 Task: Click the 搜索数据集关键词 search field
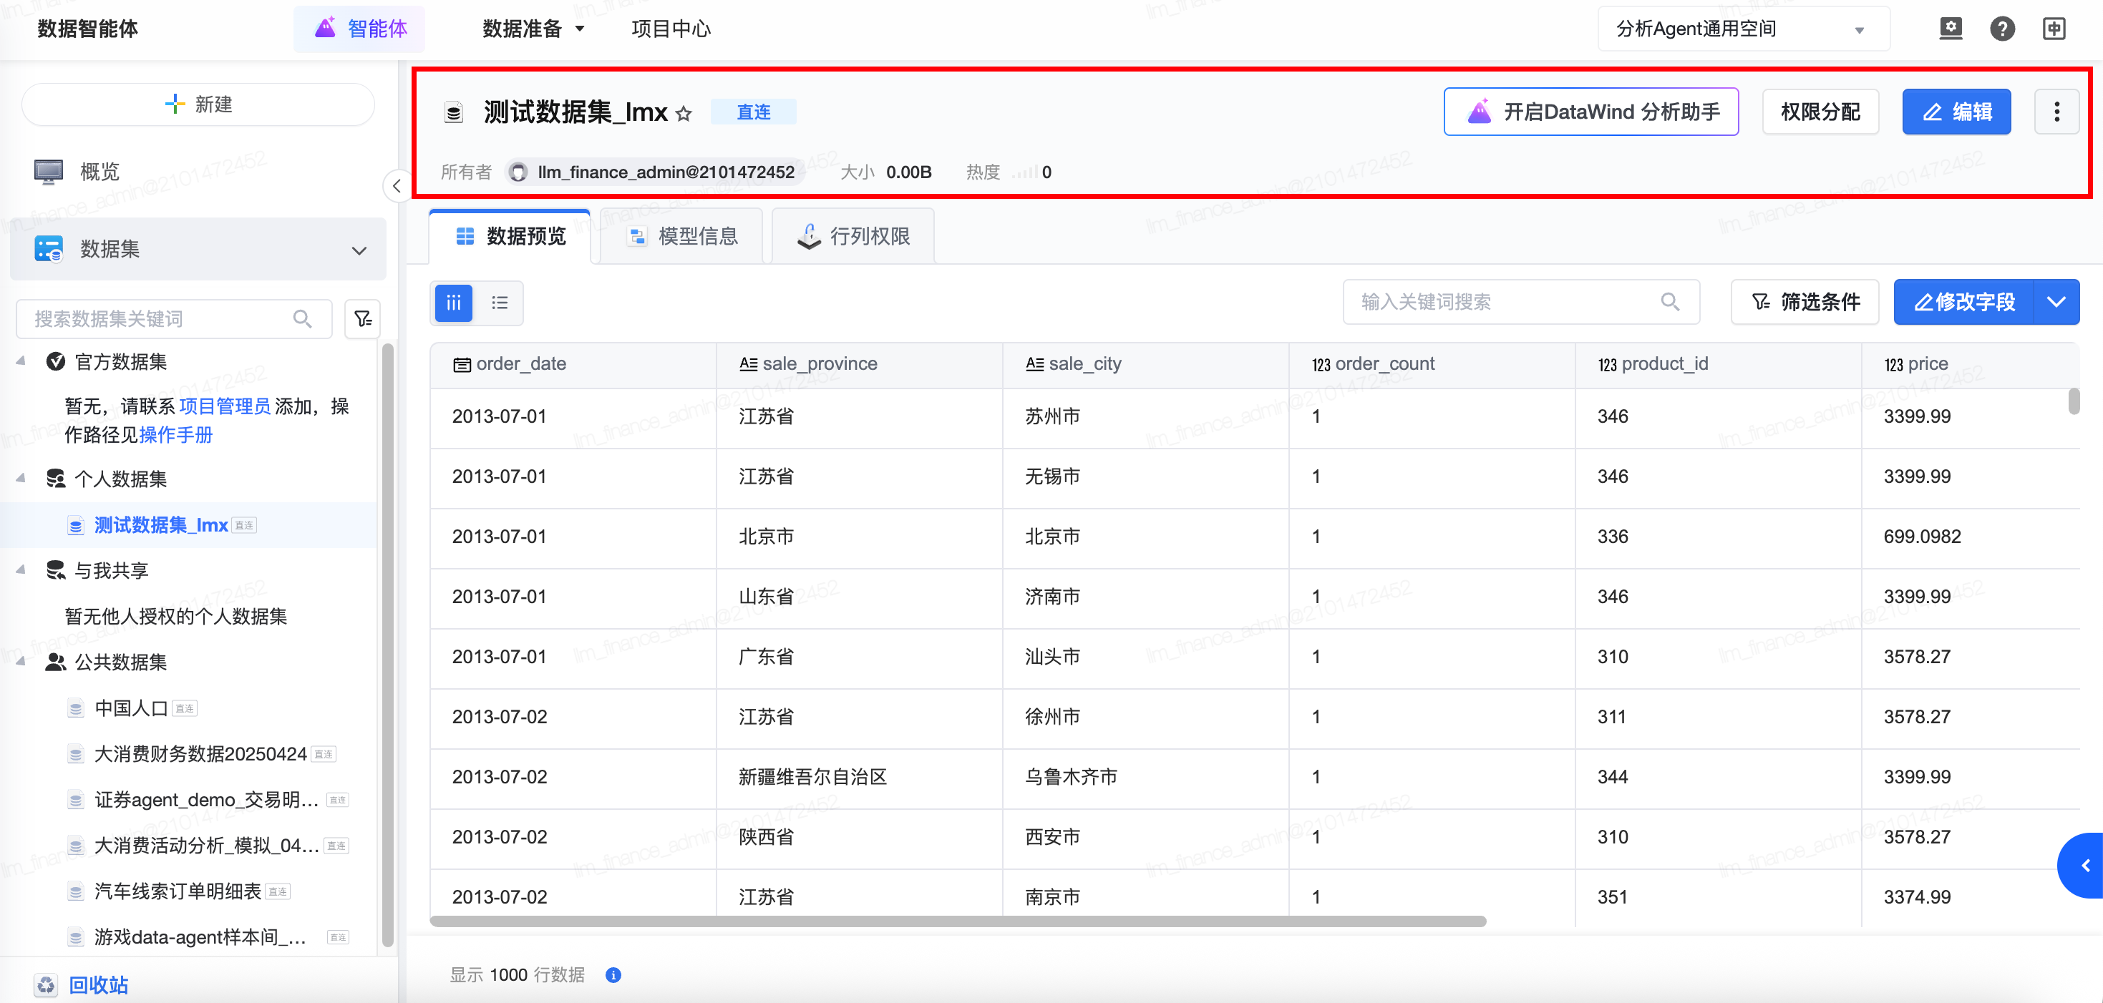tap(175, 318)
